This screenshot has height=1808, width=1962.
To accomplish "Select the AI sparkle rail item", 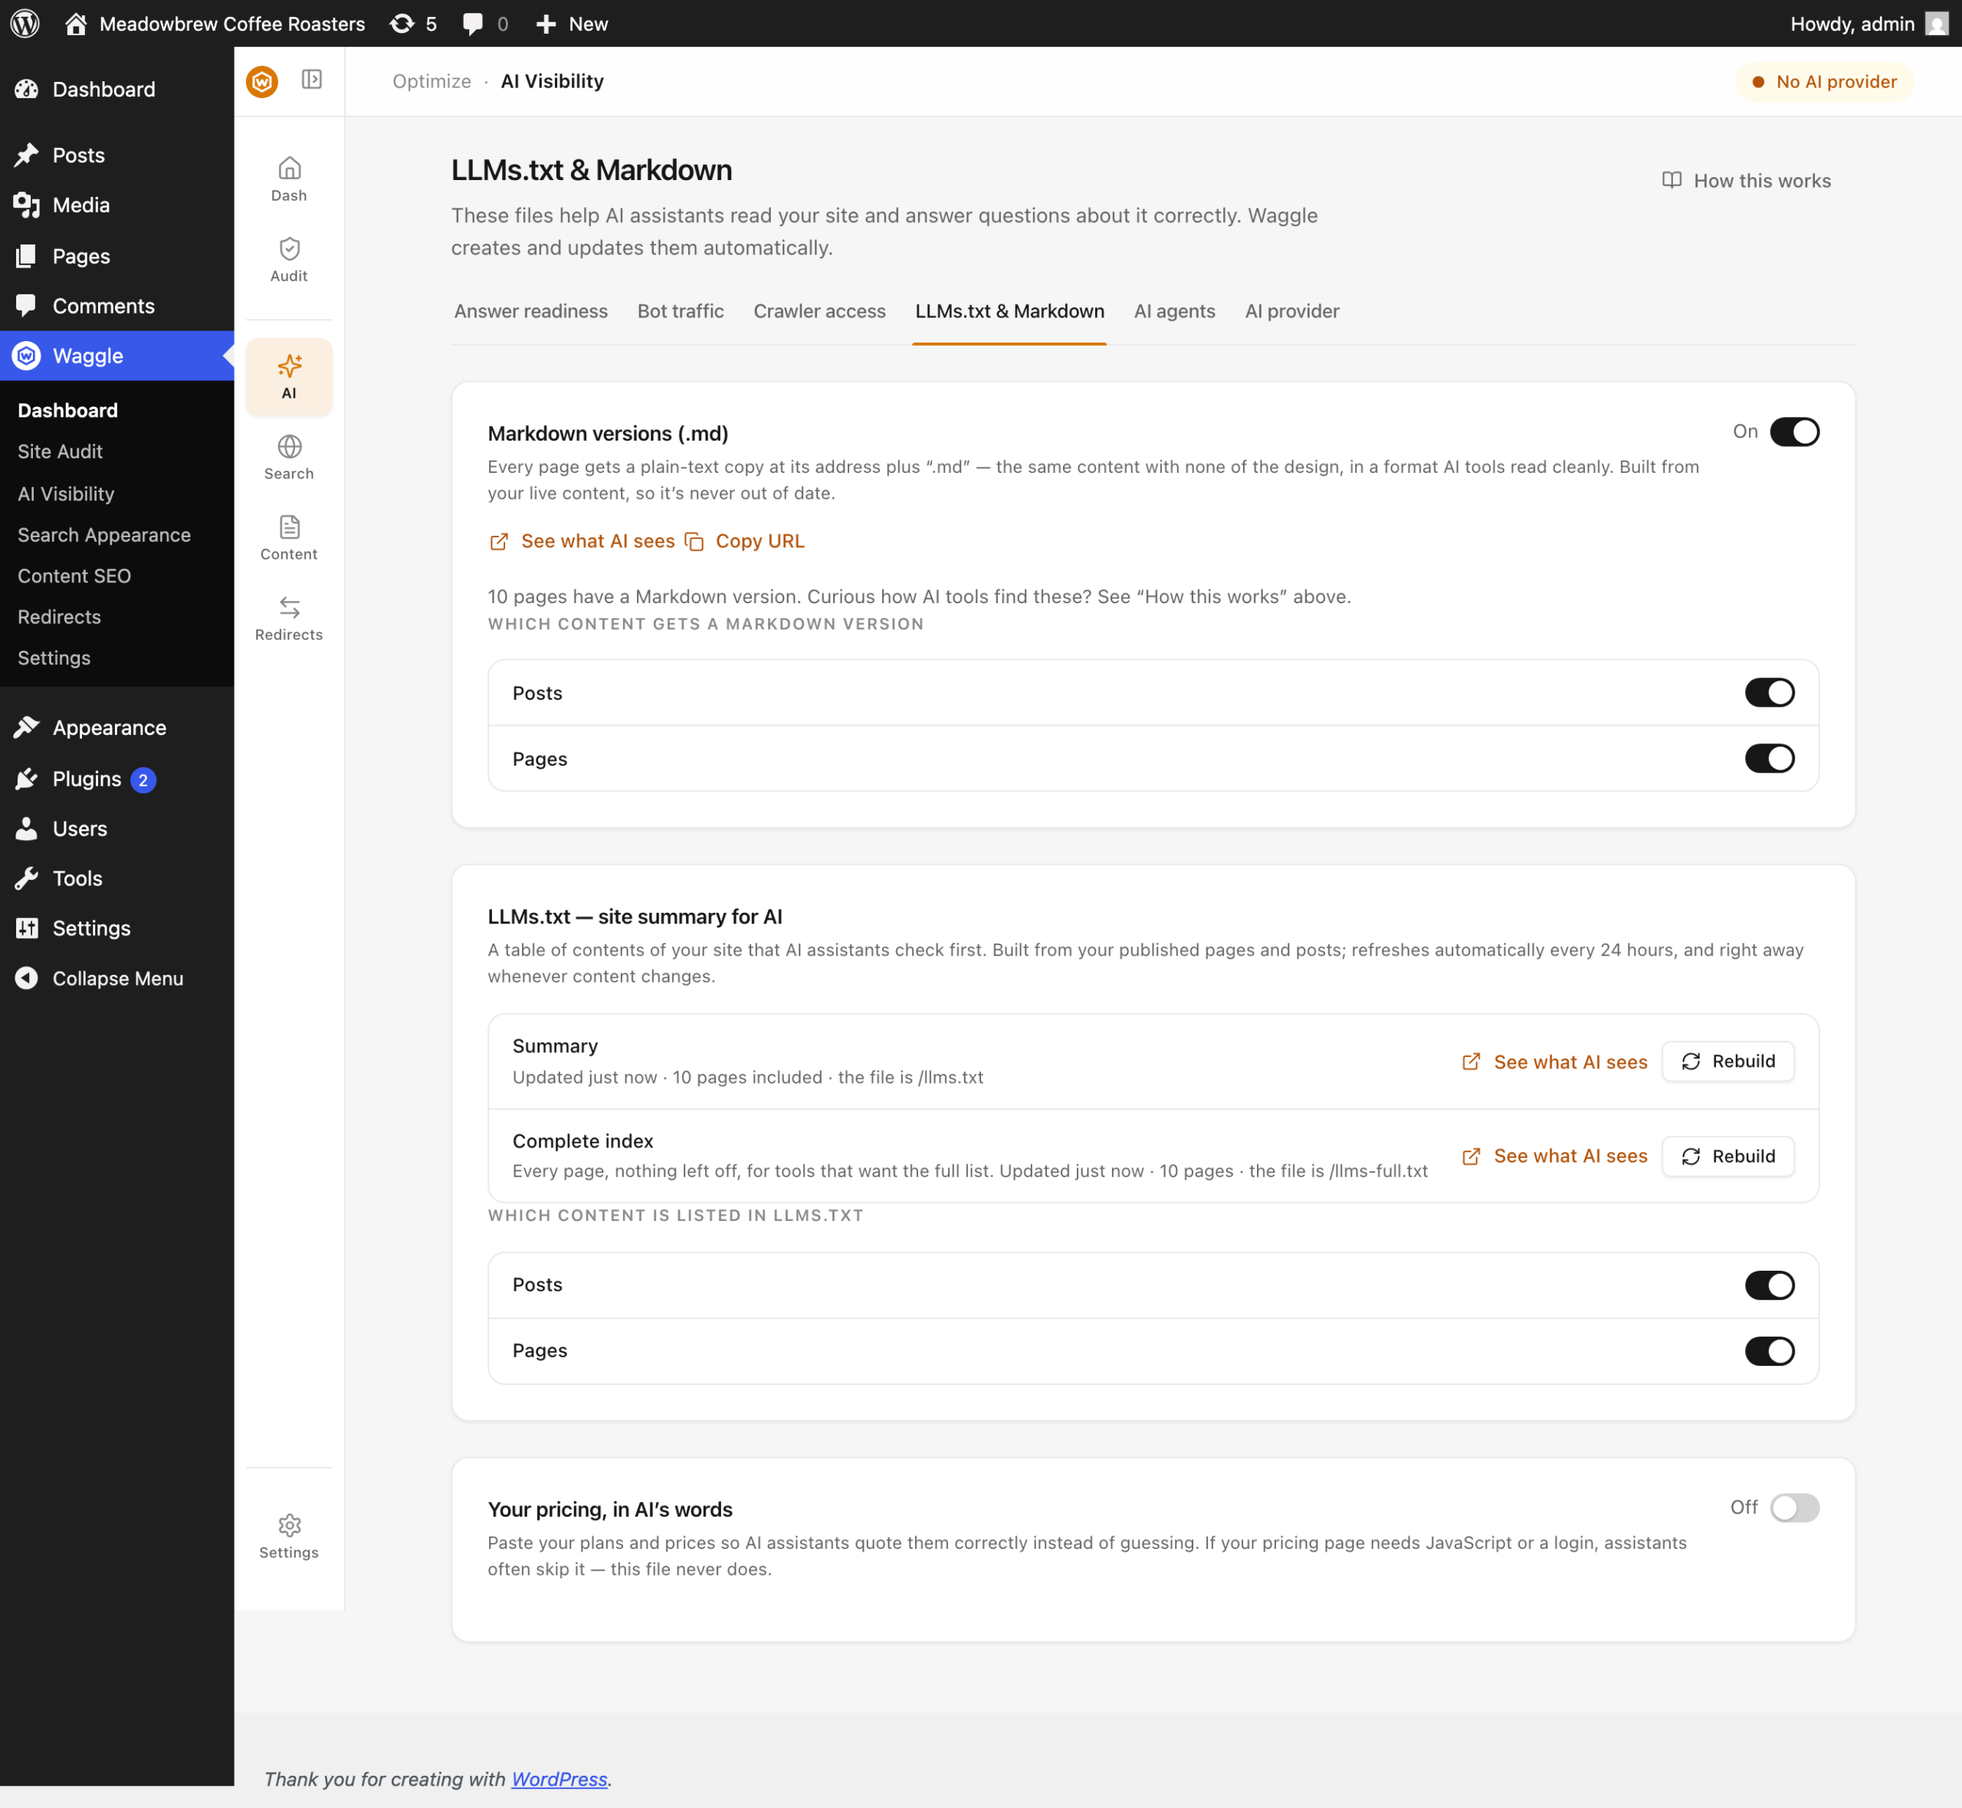I will coord(288,378).
